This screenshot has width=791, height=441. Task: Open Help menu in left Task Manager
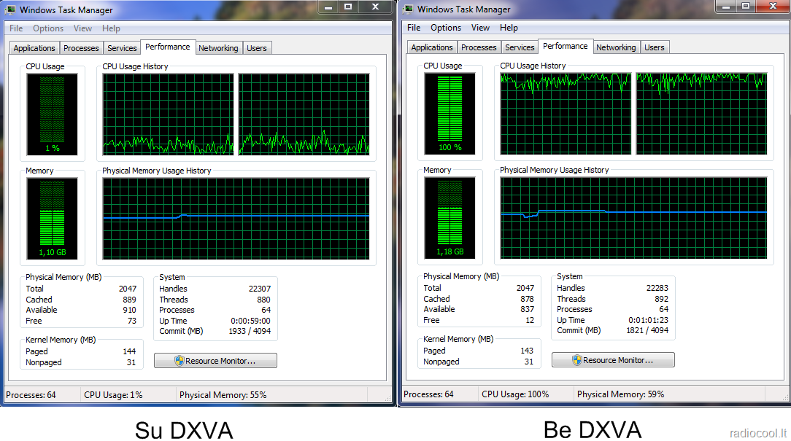pyautogui.click(x=111, y=28)
